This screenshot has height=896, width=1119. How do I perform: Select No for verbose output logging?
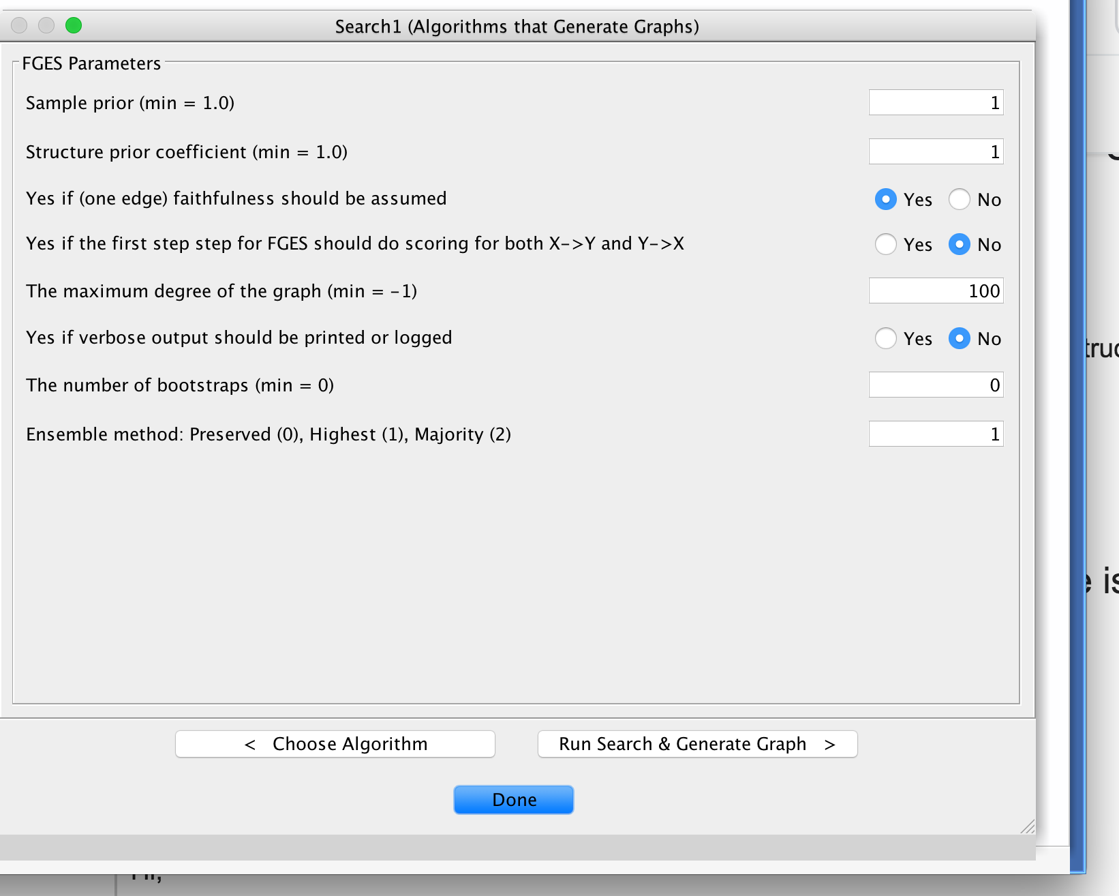click(960, 338)
